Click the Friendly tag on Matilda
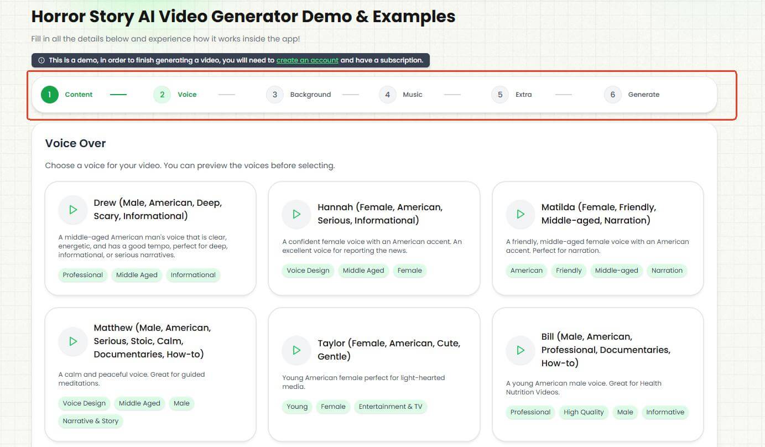 (569, 271)
